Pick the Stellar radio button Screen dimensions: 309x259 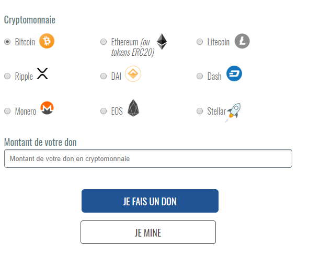pos(200,111)
